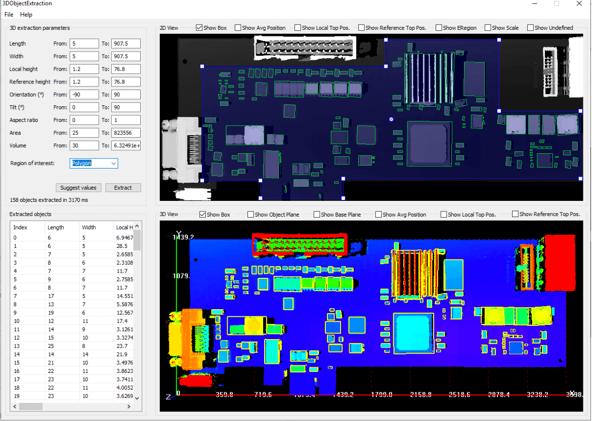592x421 pixels.
Task: Uncheck Show Box in 2D View
Action: click(199, 28)
